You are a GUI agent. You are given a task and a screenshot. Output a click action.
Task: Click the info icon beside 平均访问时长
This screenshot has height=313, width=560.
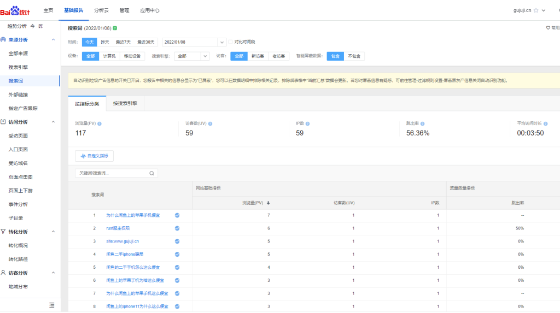[545, 123]
